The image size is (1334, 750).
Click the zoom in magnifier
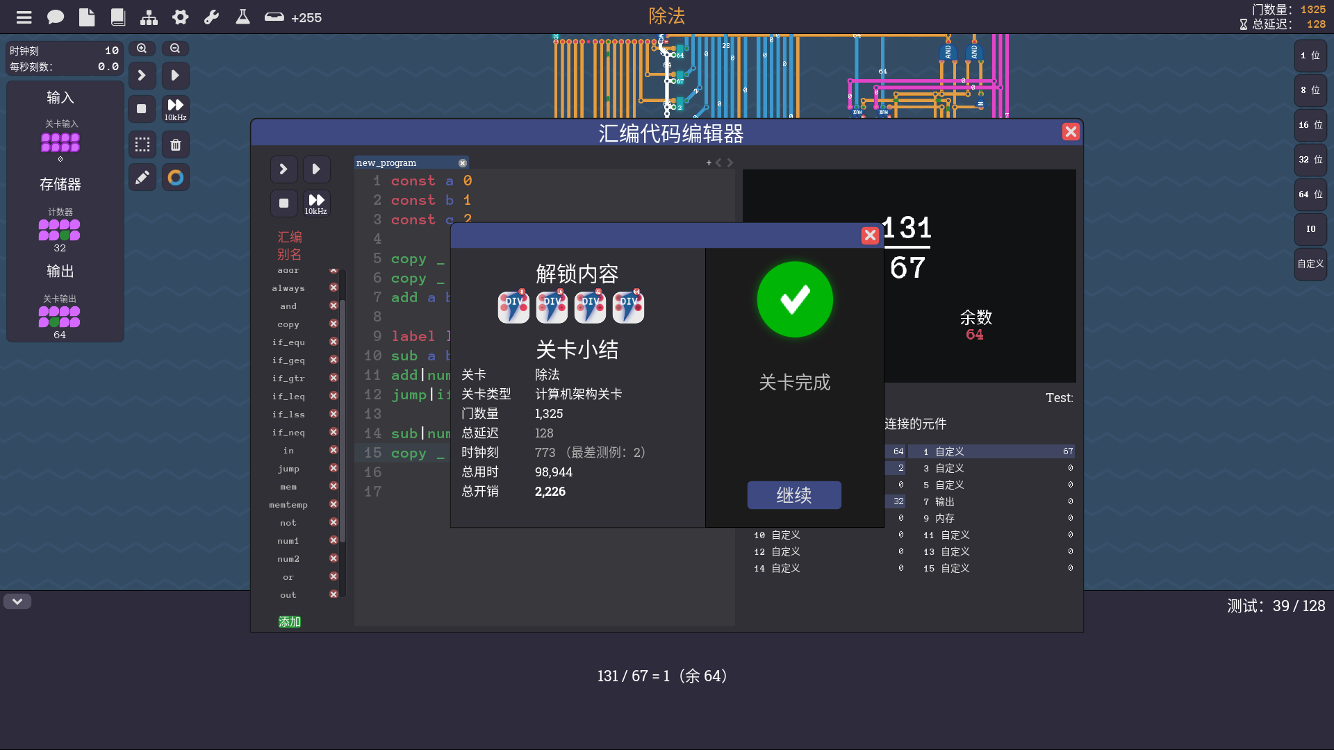click(x=142, y=49)
